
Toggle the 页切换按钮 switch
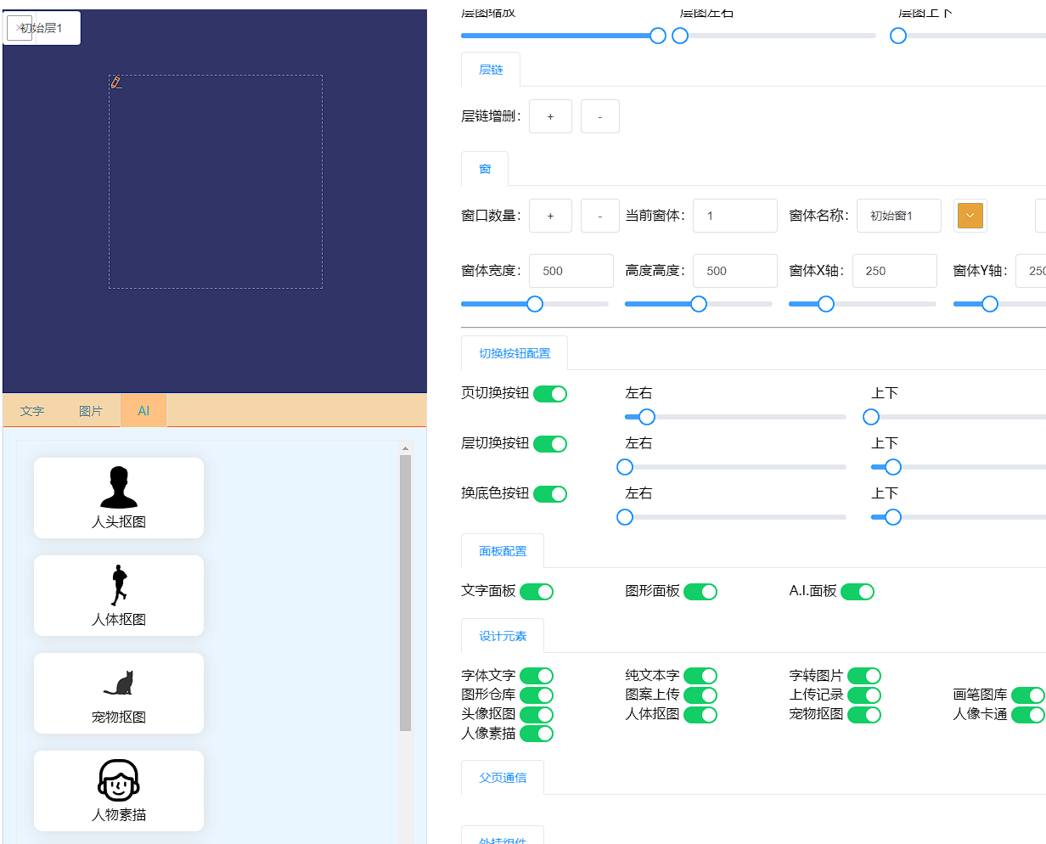click(x=550, y=394)
